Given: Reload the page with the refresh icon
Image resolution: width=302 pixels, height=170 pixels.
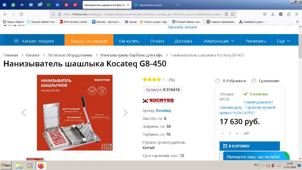Looking at the screenshot, I should (21, 14).
